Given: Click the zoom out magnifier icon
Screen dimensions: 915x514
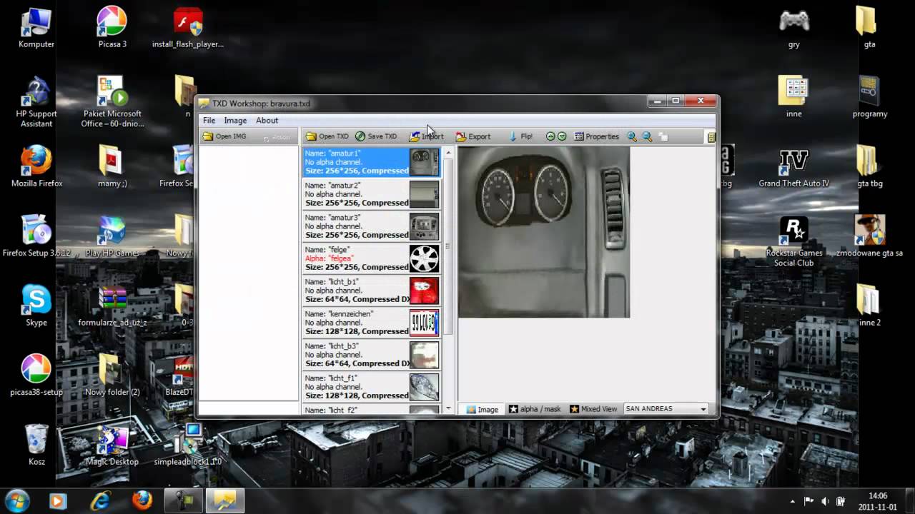Looking at the screenshot, I should (x=647, y=136).
